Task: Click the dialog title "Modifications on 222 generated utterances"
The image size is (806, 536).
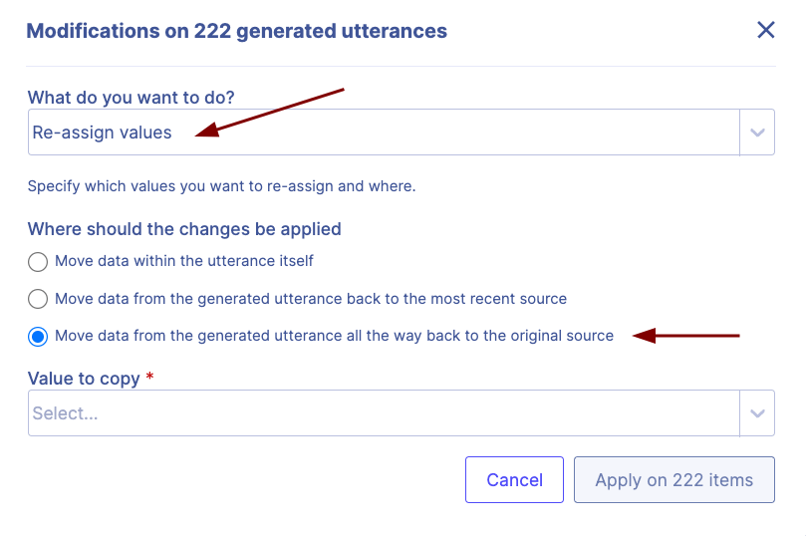Action: click(x=236, y=31)
